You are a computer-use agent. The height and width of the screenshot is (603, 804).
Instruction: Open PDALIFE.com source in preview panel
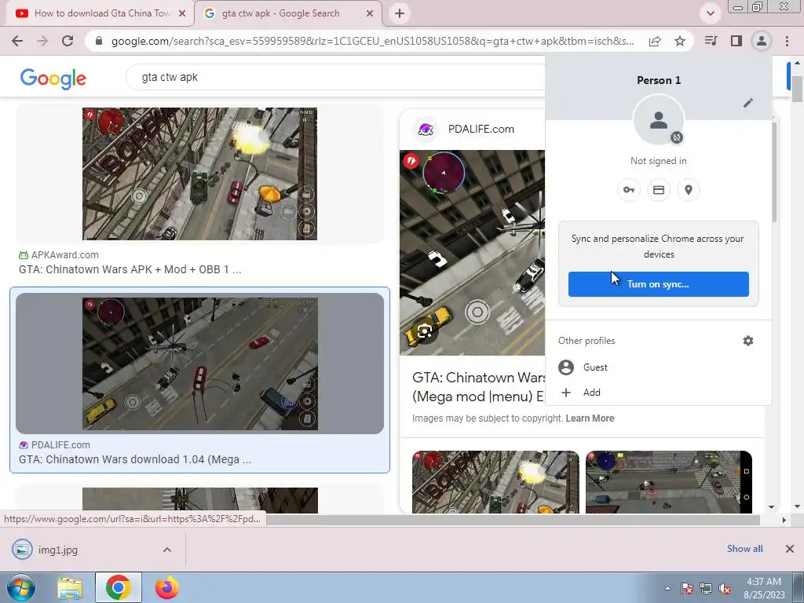click(481, 130)
